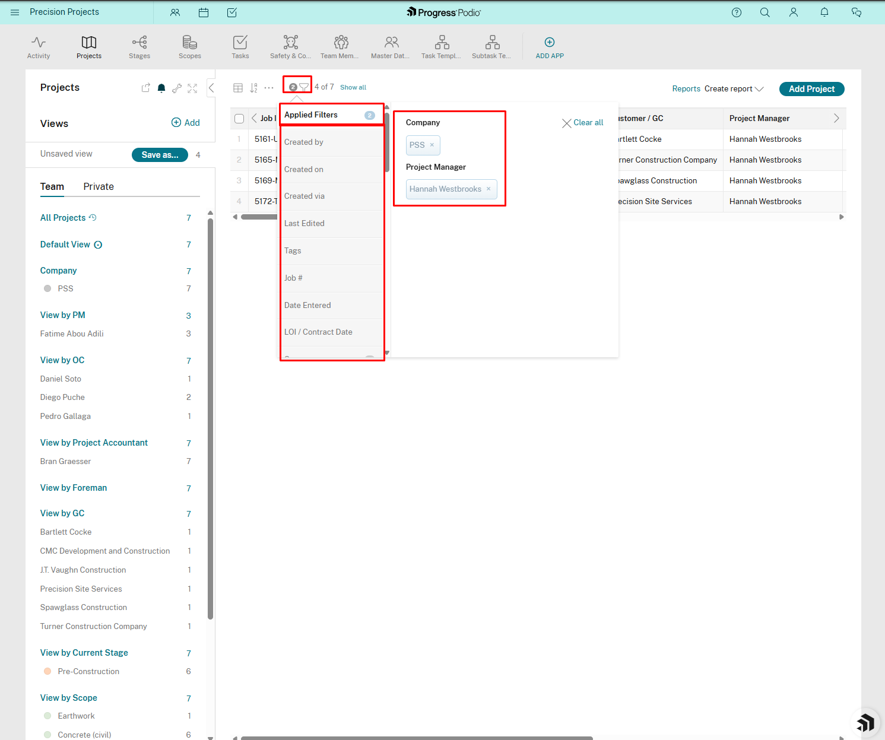885x740 pixels.
Task: Select all rows with the header checkbox
Action: coord(239,118)
